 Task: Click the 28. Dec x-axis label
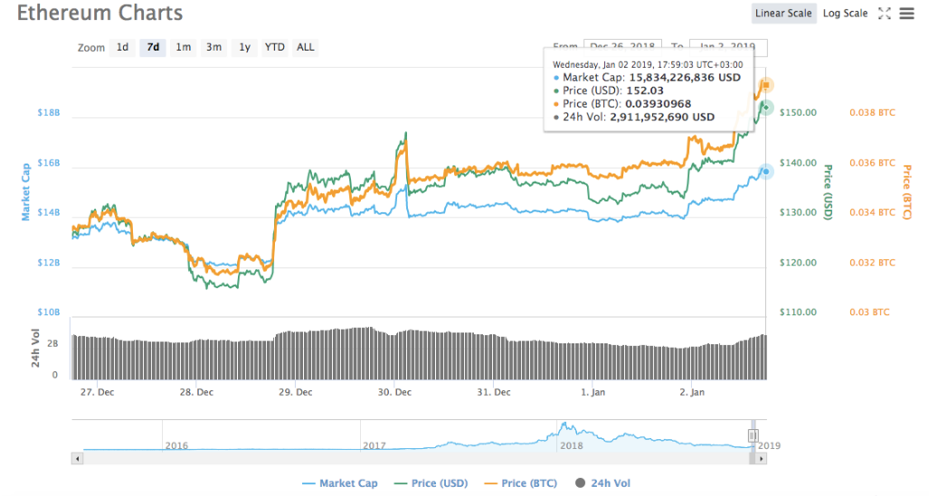[x=196, y=392]
